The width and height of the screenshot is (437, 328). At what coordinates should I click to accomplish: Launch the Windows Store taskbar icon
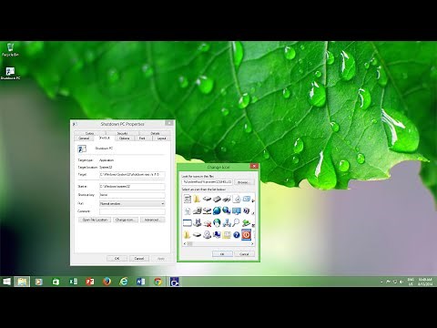(x=56, y=282)
